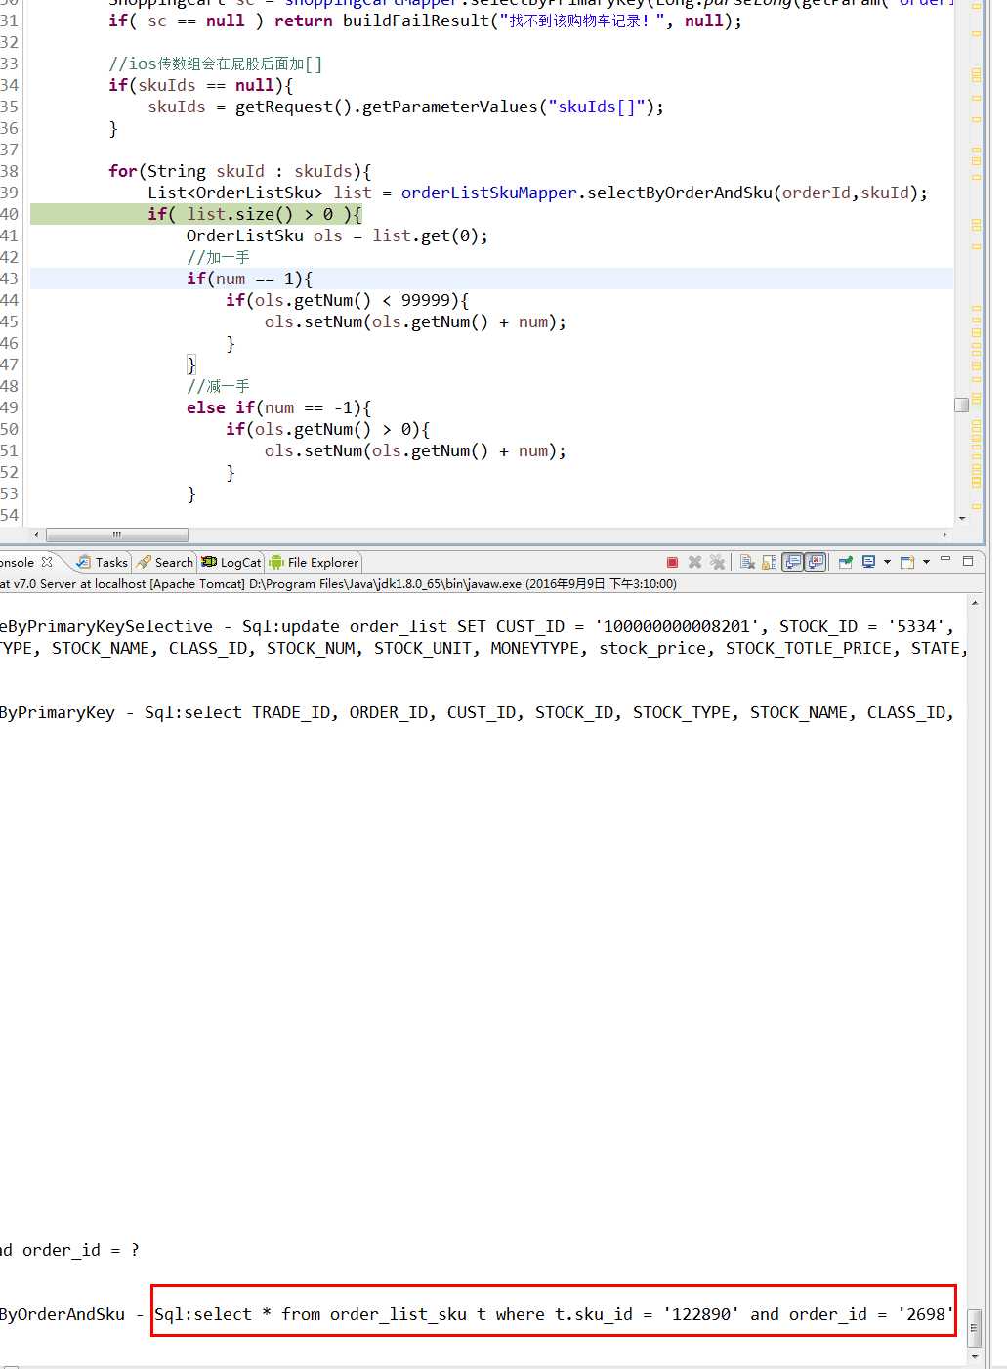Screen dimensions: 1007x1369
Task: Click Remove All Terminated Launches icon
Action: pos(717,562)
